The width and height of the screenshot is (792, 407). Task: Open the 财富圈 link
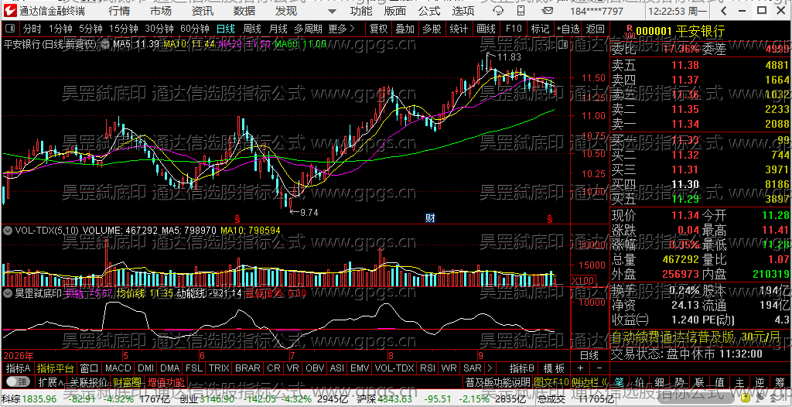pyautogui.click(x=127, y=381)
